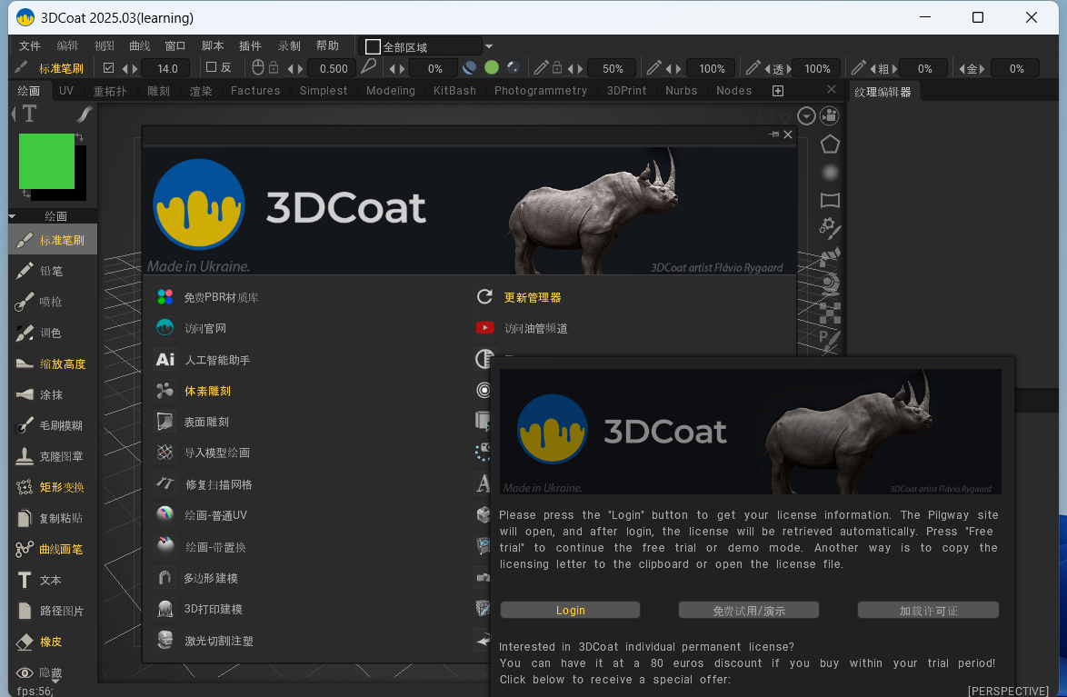Click the green sphere icon in top toolbar
The width and height of the screenshot is (1067, 697).
(492, 67)
